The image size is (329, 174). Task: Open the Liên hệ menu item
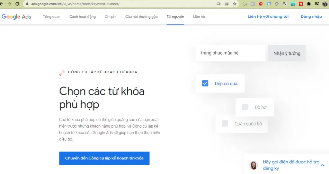pyautogui.click(x=199, y=17)
